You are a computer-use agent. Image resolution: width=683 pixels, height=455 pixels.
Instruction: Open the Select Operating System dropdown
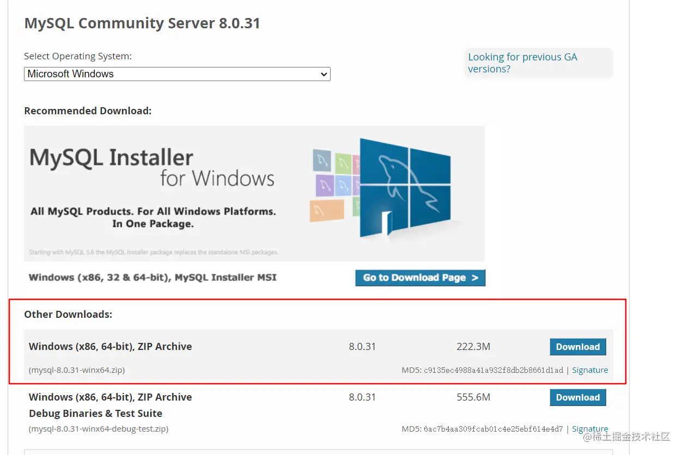(177, 74)
